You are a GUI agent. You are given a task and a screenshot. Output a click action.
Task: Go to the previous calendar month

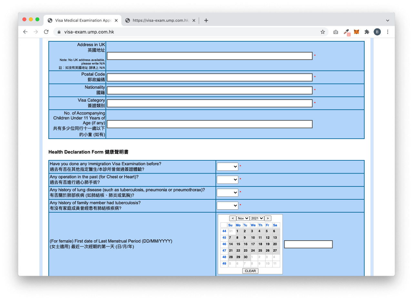233,218
